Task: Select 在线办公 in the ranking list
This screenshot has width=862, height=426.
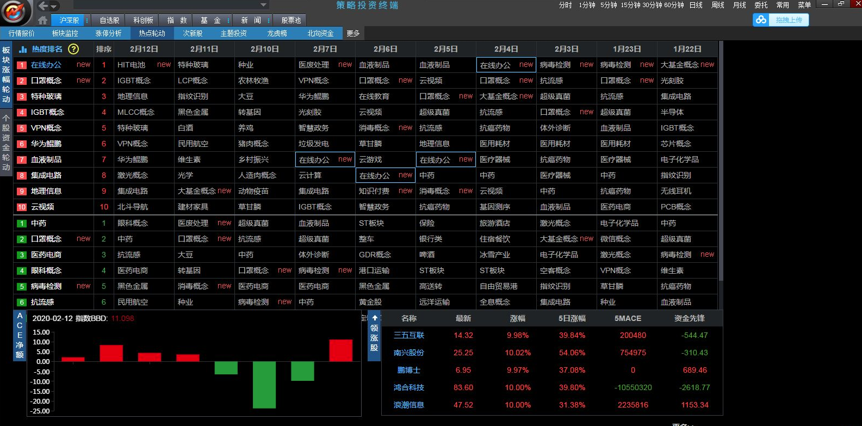Action: 46,65
